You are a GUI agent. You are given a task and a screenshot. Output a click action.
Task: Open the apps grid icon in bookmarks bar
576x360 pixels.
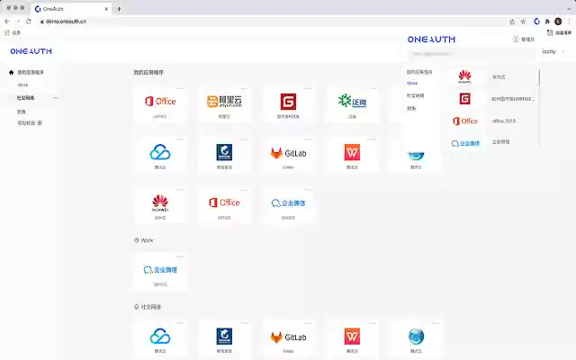[x=6, y=32]
